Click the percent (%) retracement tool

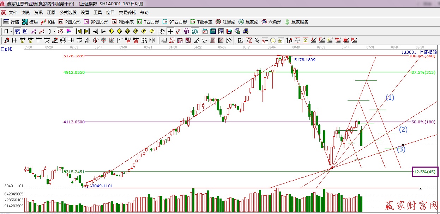(x=257, y=40)
